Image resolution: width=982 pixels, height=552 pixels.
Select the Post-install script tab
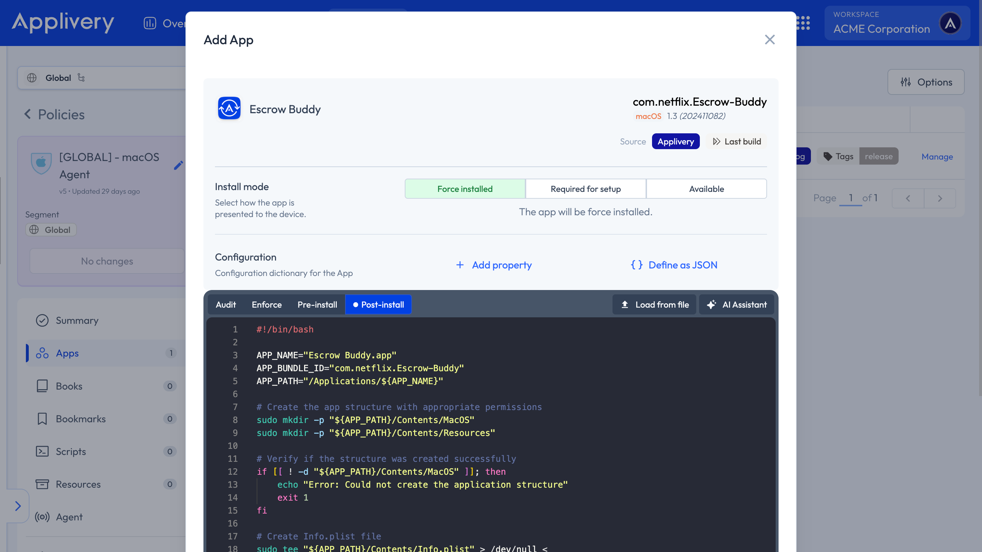(378, 305)
